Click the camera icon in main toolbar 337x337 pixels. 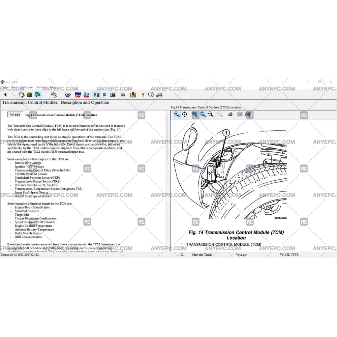tap(113, 95)
